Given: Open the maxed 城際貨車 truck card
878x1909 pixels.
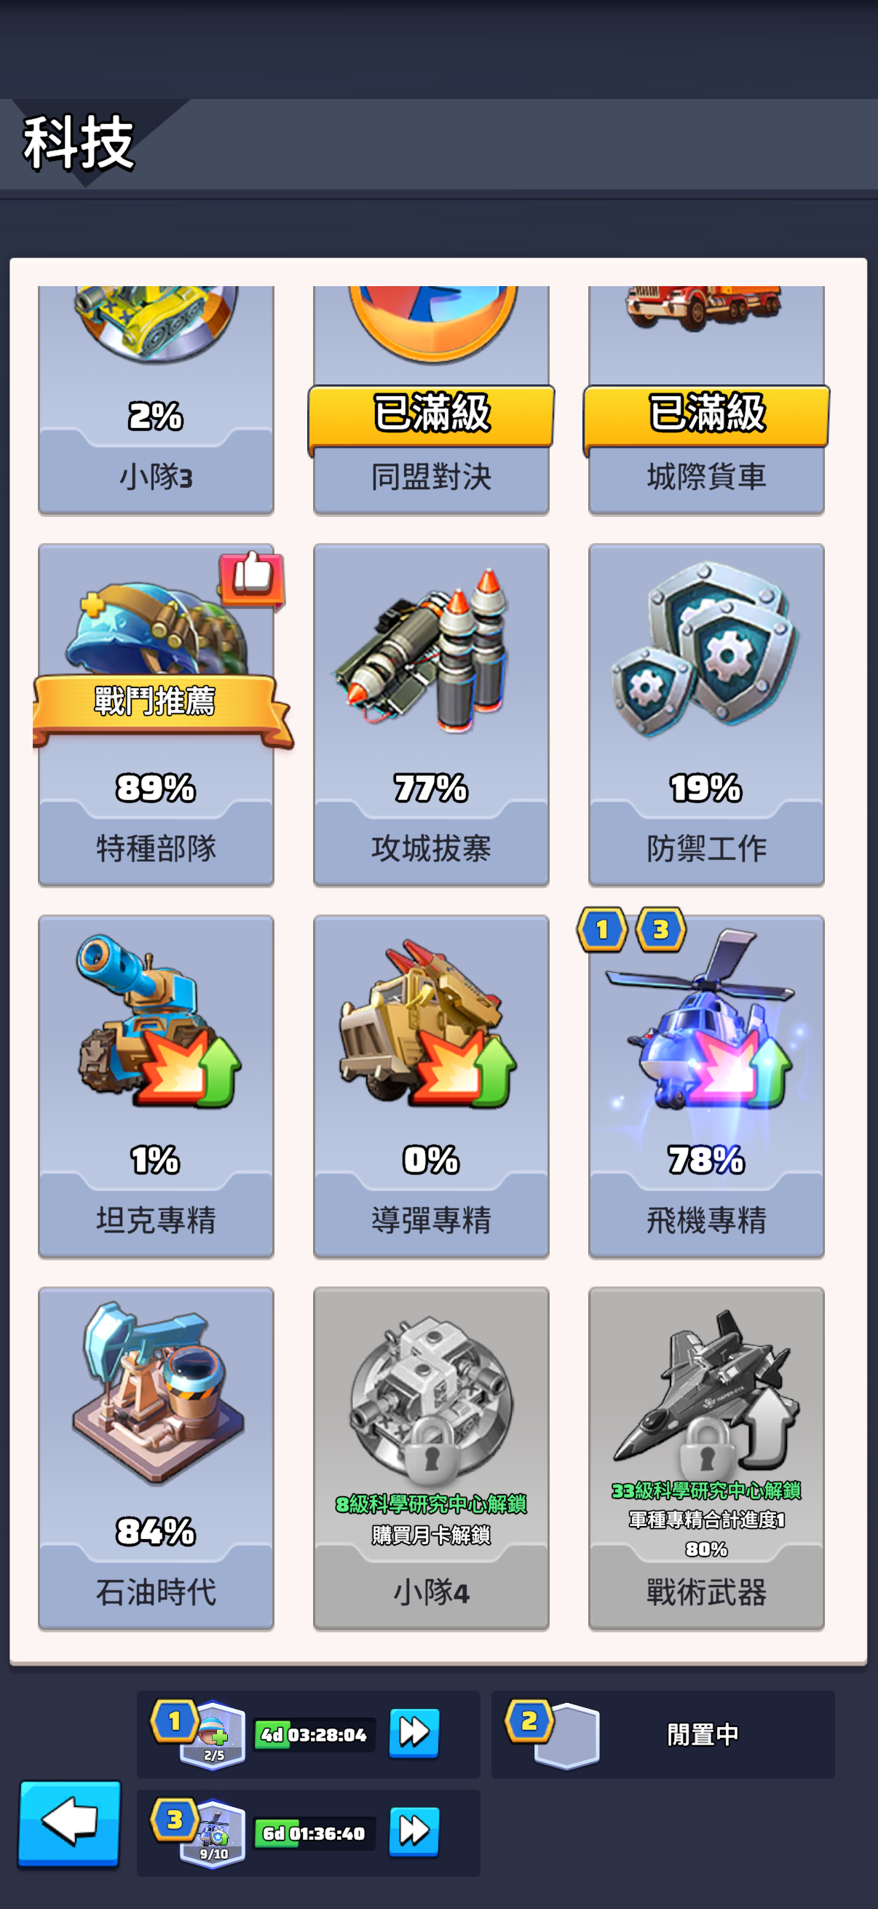Looking at the screenshot, I should [706, 400].
